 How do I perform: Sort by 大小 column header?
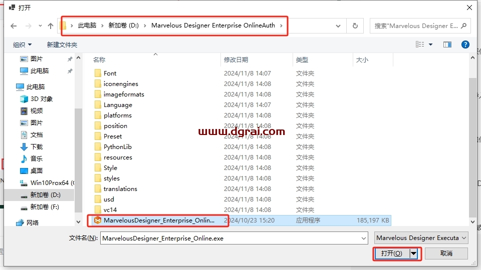(362, 60)
